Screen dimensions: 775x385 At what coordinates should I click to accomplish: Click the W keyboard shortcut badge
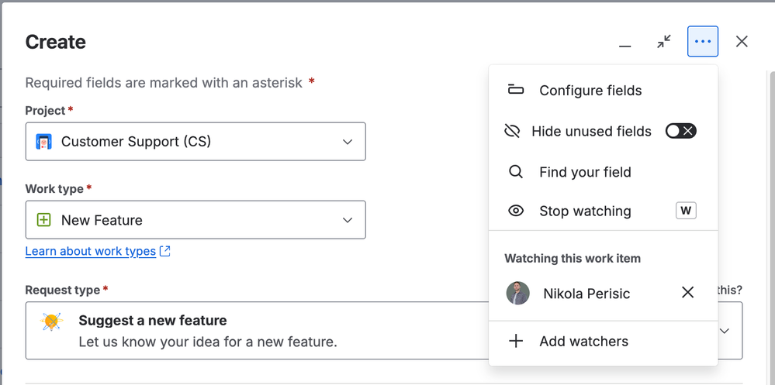point(686,211)
